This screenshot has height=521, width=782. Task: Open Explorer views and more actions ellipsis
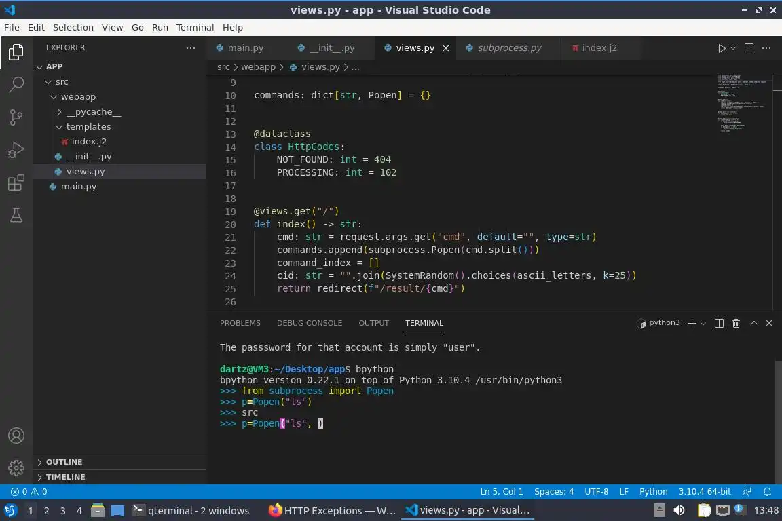click(191, 48)
